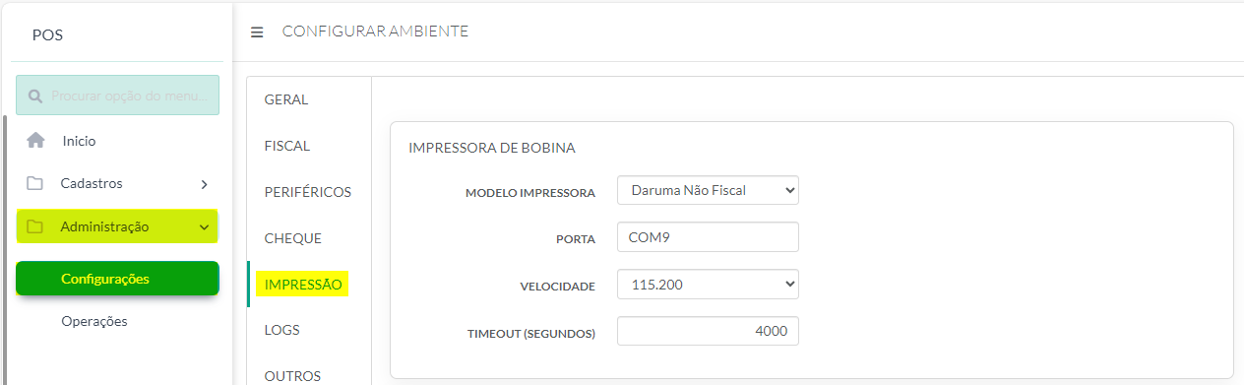The width and height of the screenshot is (1244, 385).
Task: Expand the Cadastros chevron arrow
Action: [204, 184]
